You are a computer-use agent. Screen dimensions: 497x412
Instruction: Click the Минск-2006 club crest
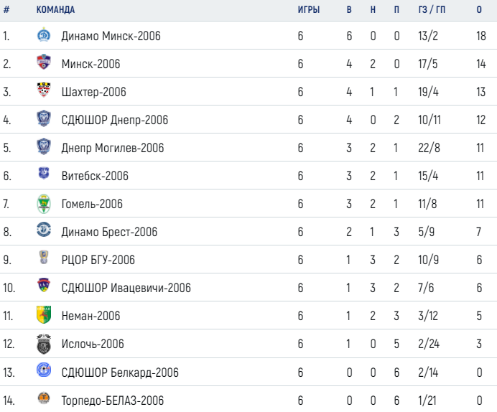44,62
